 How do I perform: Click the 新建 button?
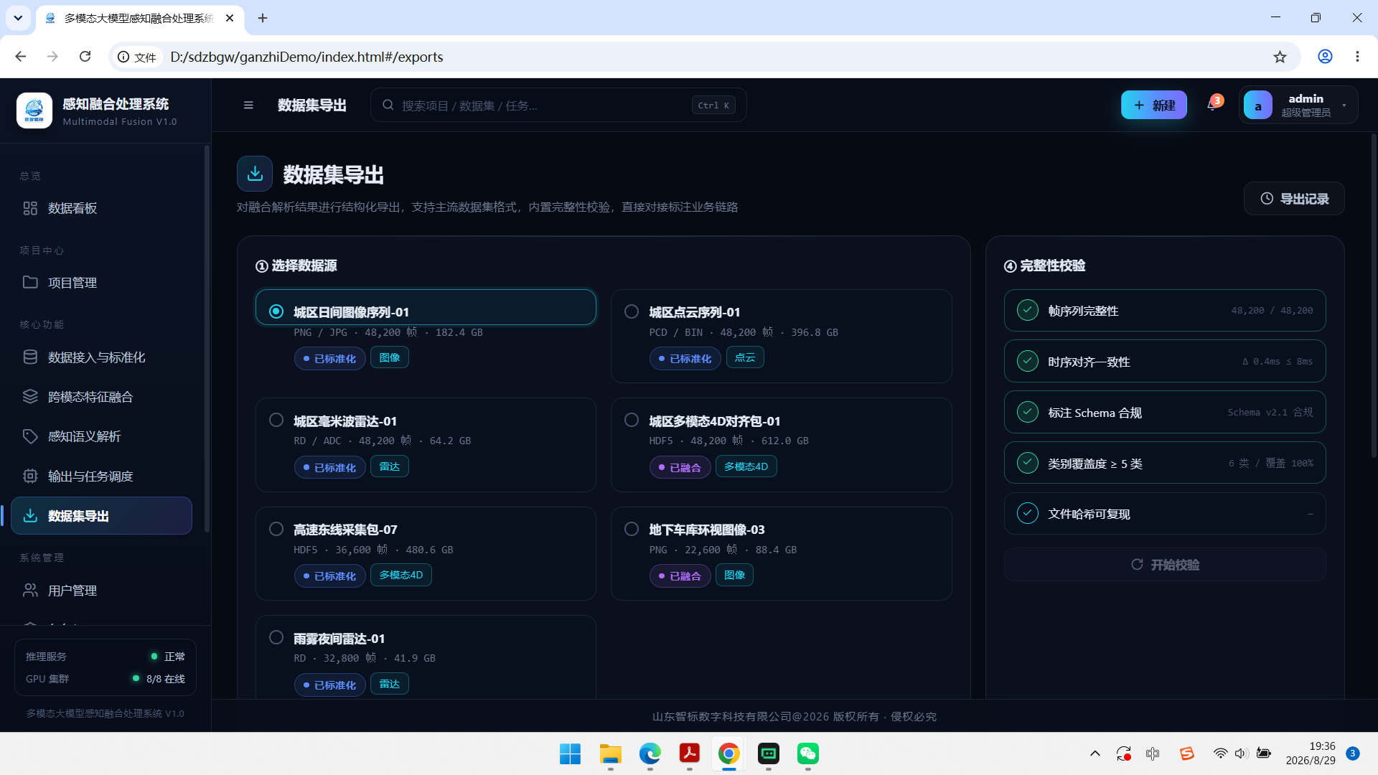click(x=1153, y=105)
